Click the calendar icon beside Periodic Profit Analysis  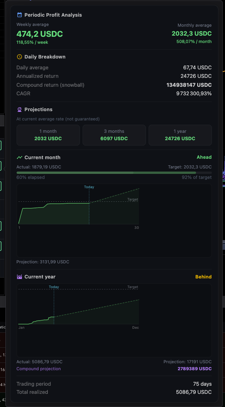(19, 15)
